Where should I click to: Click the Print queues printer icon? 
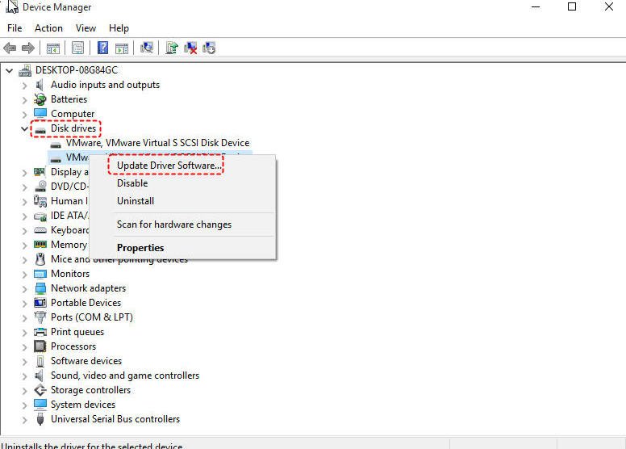(40, 332)
